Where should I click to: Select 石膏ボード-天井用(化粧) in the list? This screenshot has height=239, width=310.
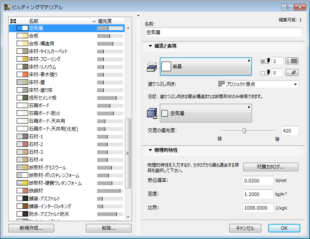67,129
